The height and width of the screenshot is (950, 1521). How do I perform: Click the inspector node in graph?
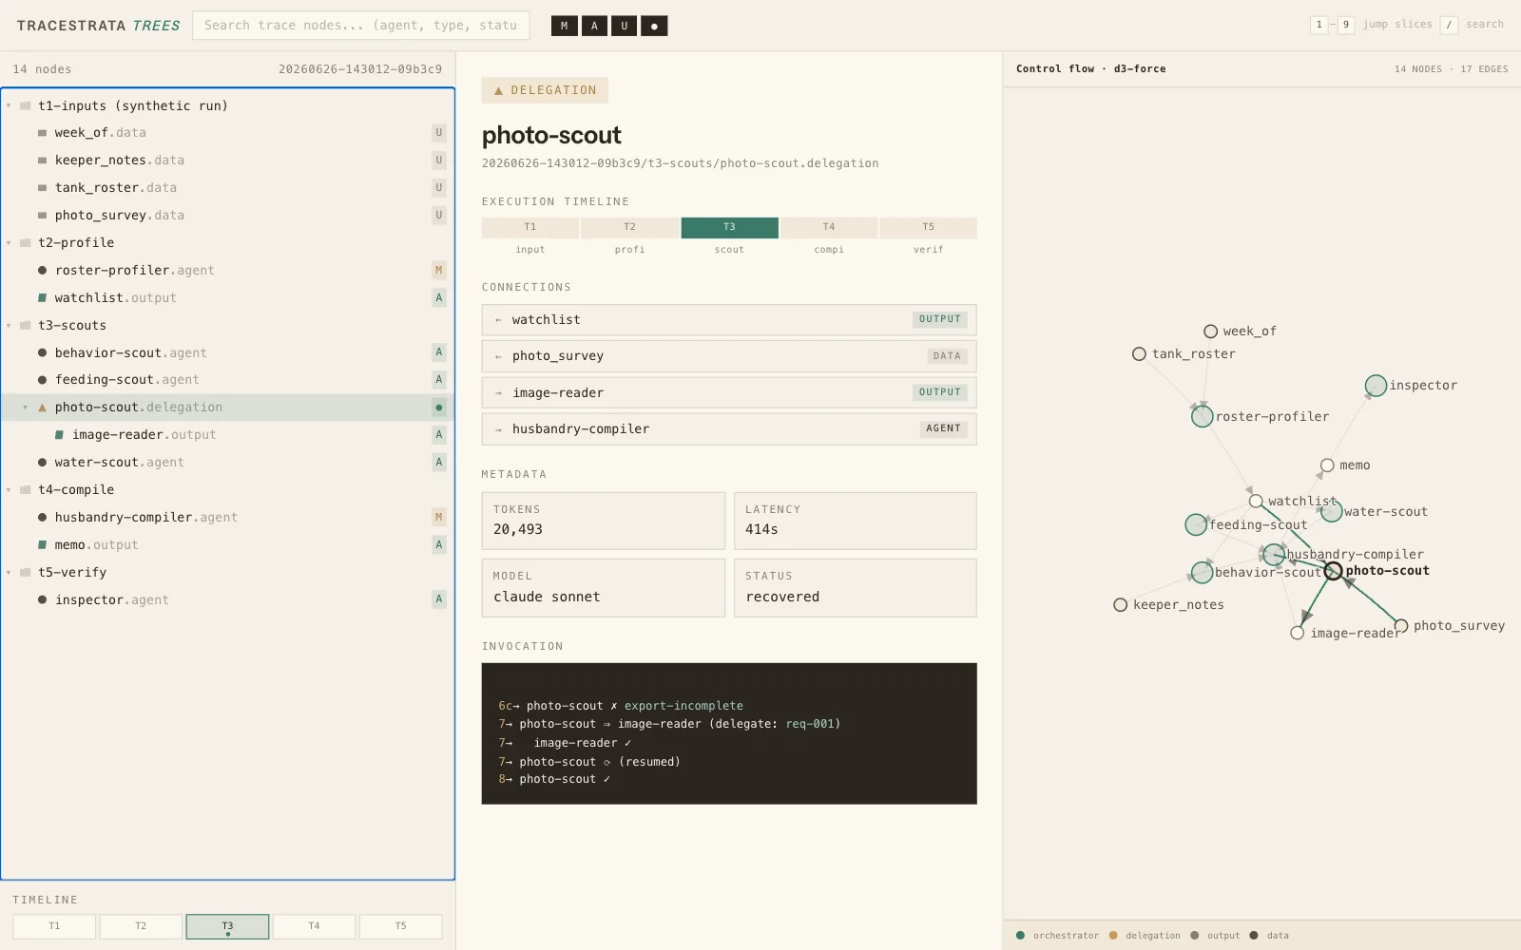pyautogui.click(x=1376, y=386)
